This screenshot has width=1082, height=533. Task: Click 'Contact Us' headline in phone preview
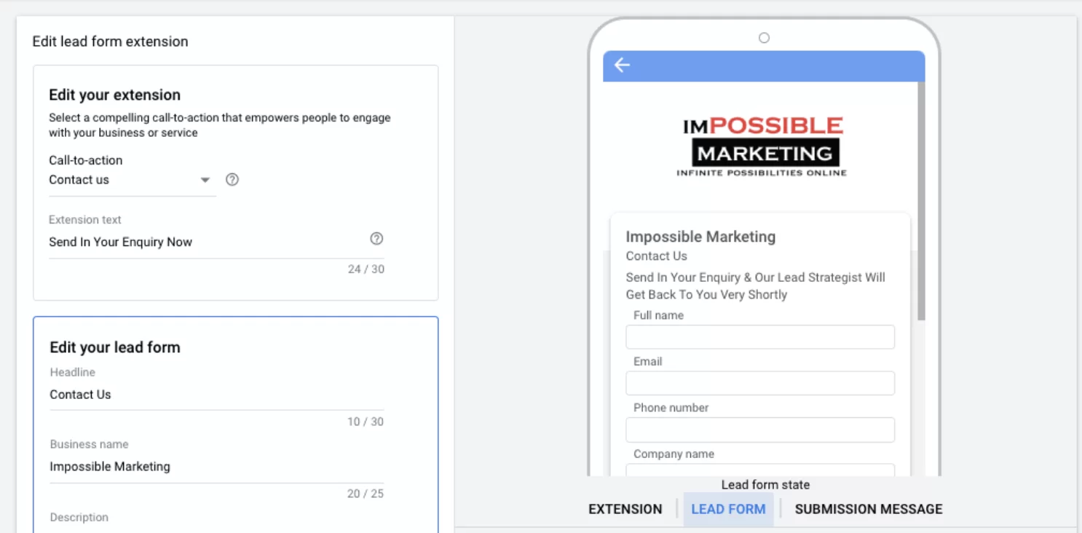656,256
